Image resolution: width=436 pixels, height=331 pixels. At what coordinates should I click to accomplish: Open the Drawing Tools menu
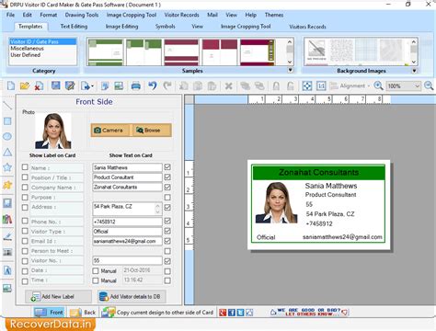(82, 15)
